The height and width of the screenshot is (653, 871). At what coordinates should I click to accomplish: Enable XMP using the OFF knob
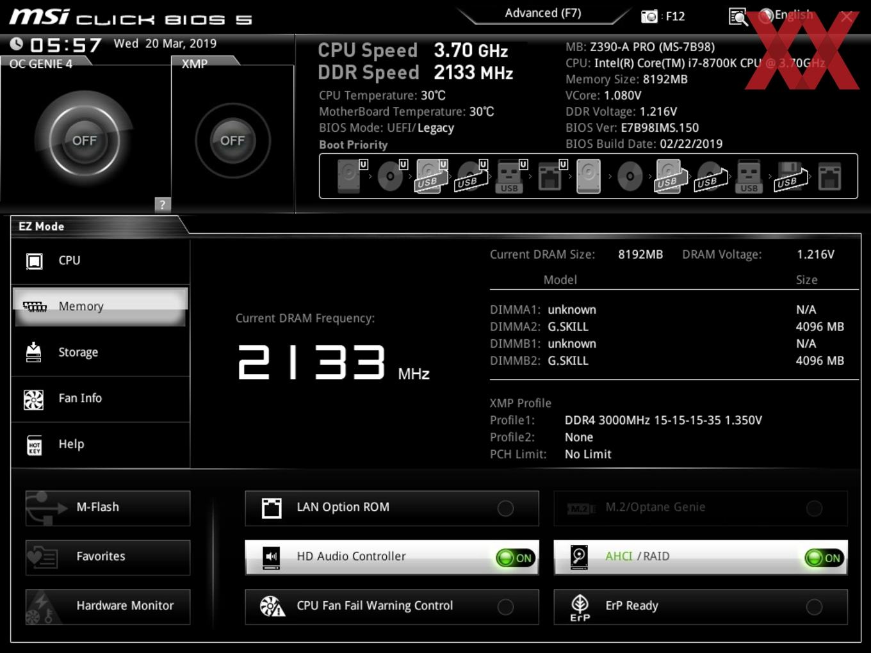click(232, 141)
